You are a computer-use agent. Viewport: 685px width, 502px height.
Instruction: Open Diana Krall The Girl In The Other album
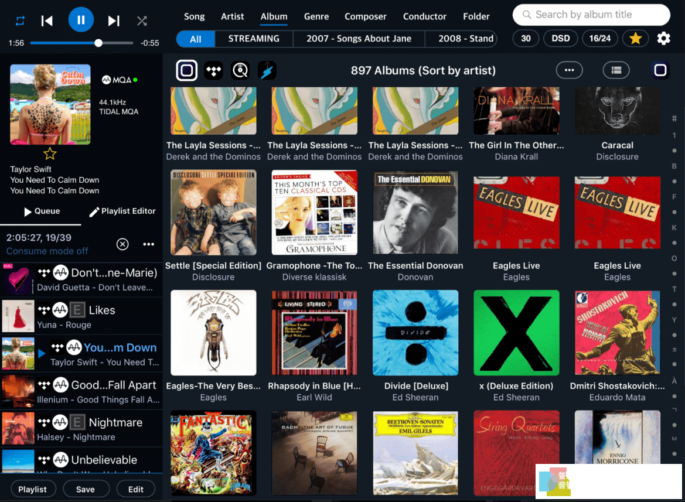pos(516,111)
